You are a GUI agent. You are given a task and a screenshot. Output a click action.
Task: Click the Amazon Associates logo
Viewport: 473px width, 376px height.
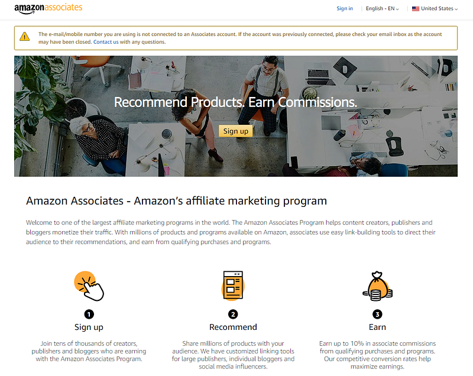pos(48,8)
